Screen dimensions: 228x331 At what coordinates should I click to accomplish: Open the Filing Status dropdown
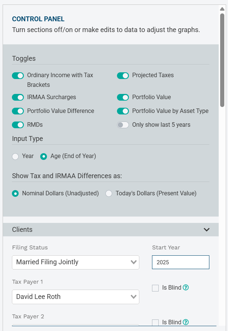75,262
